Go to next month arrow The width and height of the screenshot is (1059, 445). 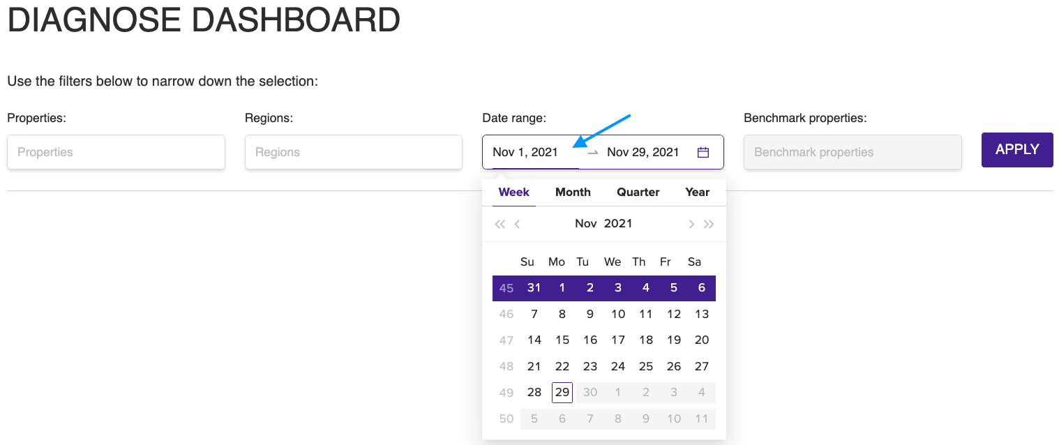pyautogui.click(x=691, y=224)
